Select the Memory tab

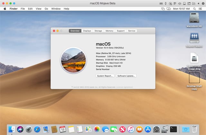(109, 31)
